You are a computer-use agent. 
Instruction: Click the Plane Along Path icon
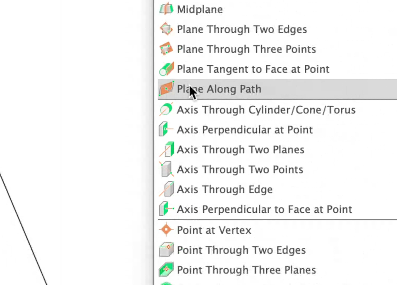click(166, 89)
